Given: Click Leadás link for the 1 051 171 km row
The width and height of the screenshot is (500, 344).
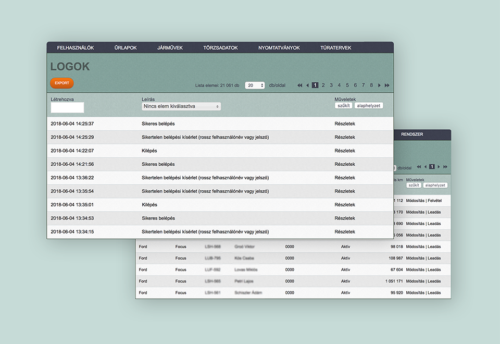Looking at the screenshot, I should tap(434, 281).
